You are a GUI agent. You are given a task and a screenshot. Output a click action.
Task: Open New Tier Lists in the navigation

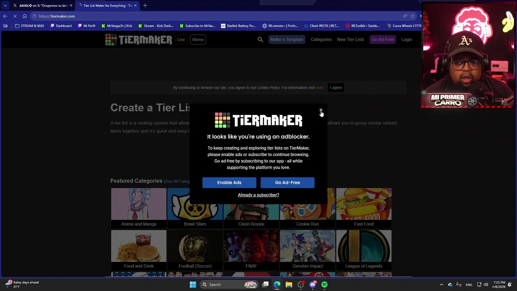click(x=351, y=39)
